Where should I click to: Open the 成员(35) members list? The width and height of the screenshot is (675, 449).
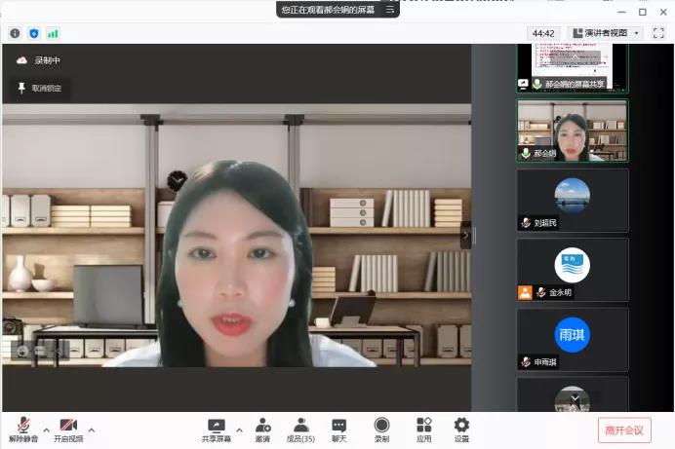click(x=300, y=429)
